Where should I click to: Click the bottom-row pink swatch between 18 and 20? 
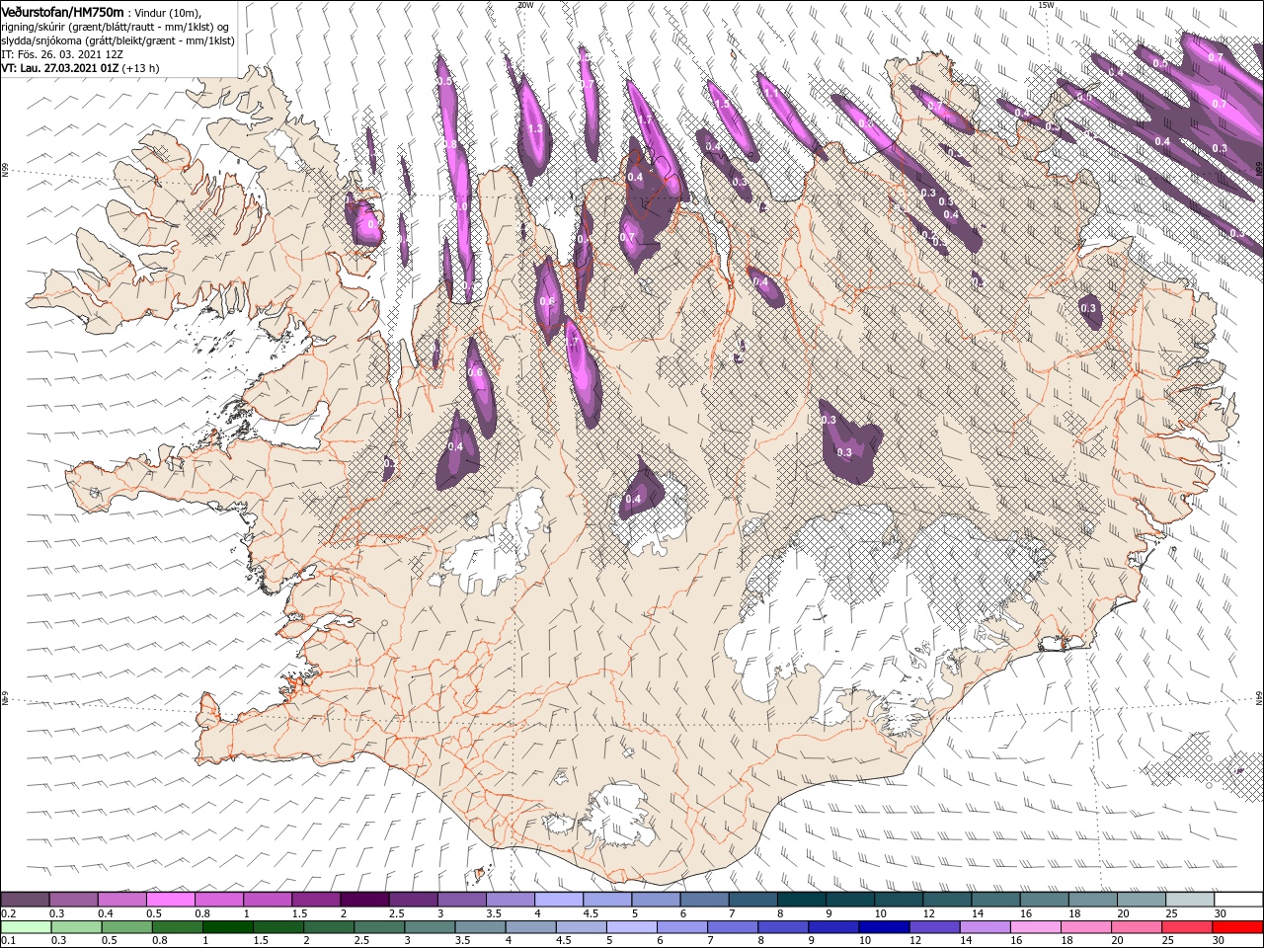click(1085, 927)
